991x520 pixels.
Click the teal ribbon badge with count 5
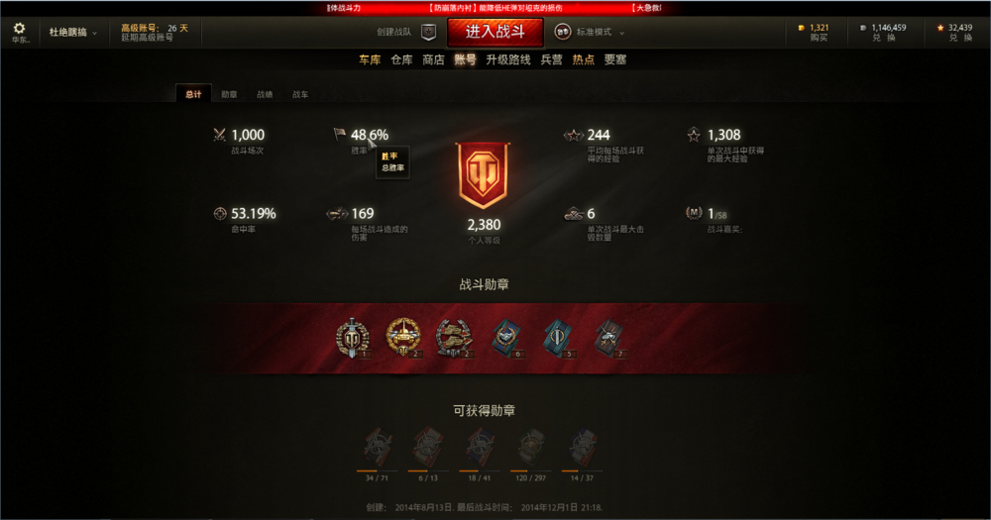coord(558,338)
